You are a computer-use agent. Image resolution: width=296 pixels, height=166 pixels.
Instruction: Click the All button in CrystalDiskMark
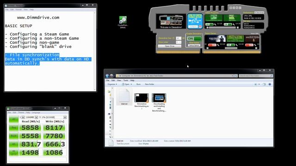(13, 119)
